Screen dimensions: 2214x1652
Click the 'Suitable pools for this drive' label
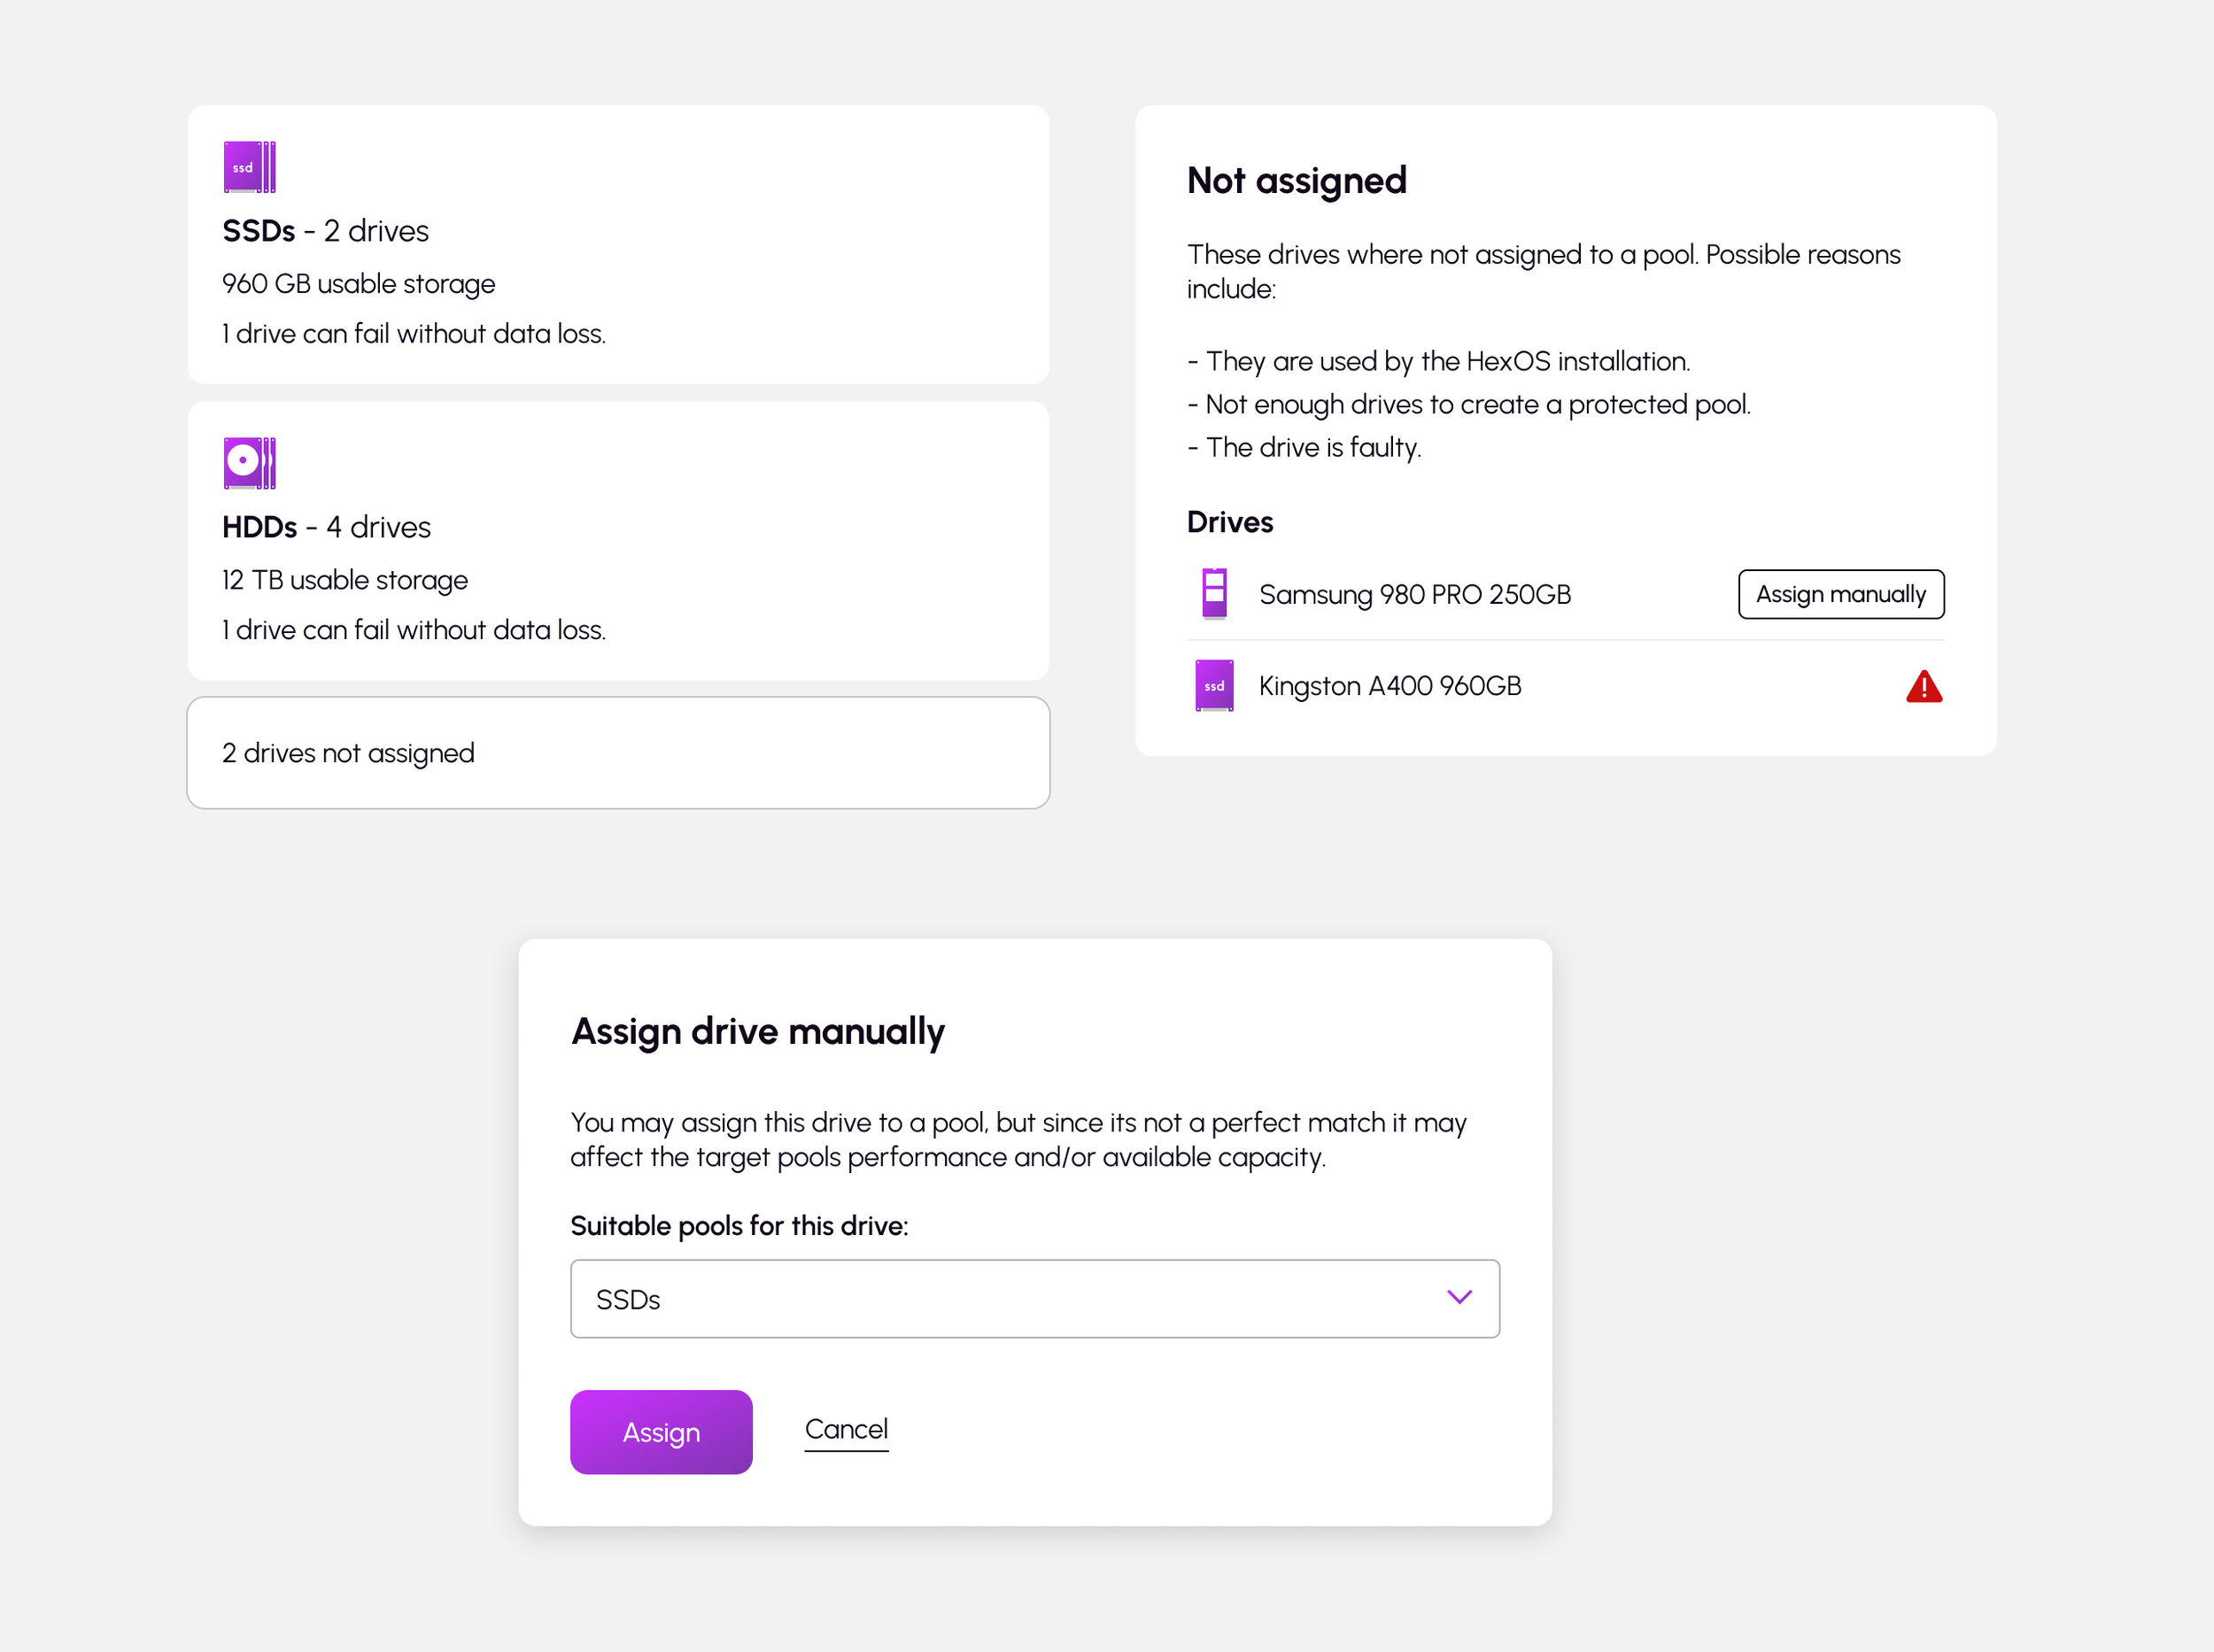tap(739, 1226)
